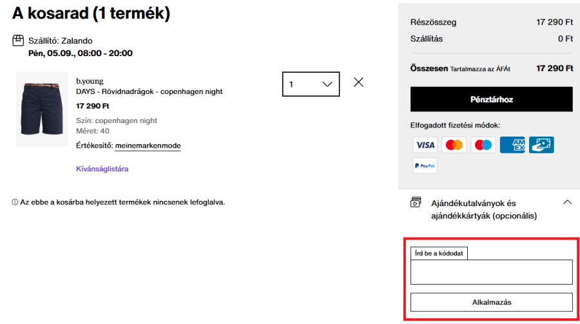
Task: Click the voucher code input field
Action: [492, 272]
